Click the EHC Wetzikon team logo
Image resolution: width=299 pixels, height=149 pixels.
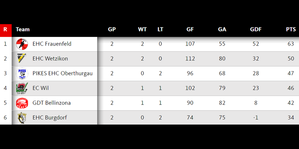(x=22, y=59)
